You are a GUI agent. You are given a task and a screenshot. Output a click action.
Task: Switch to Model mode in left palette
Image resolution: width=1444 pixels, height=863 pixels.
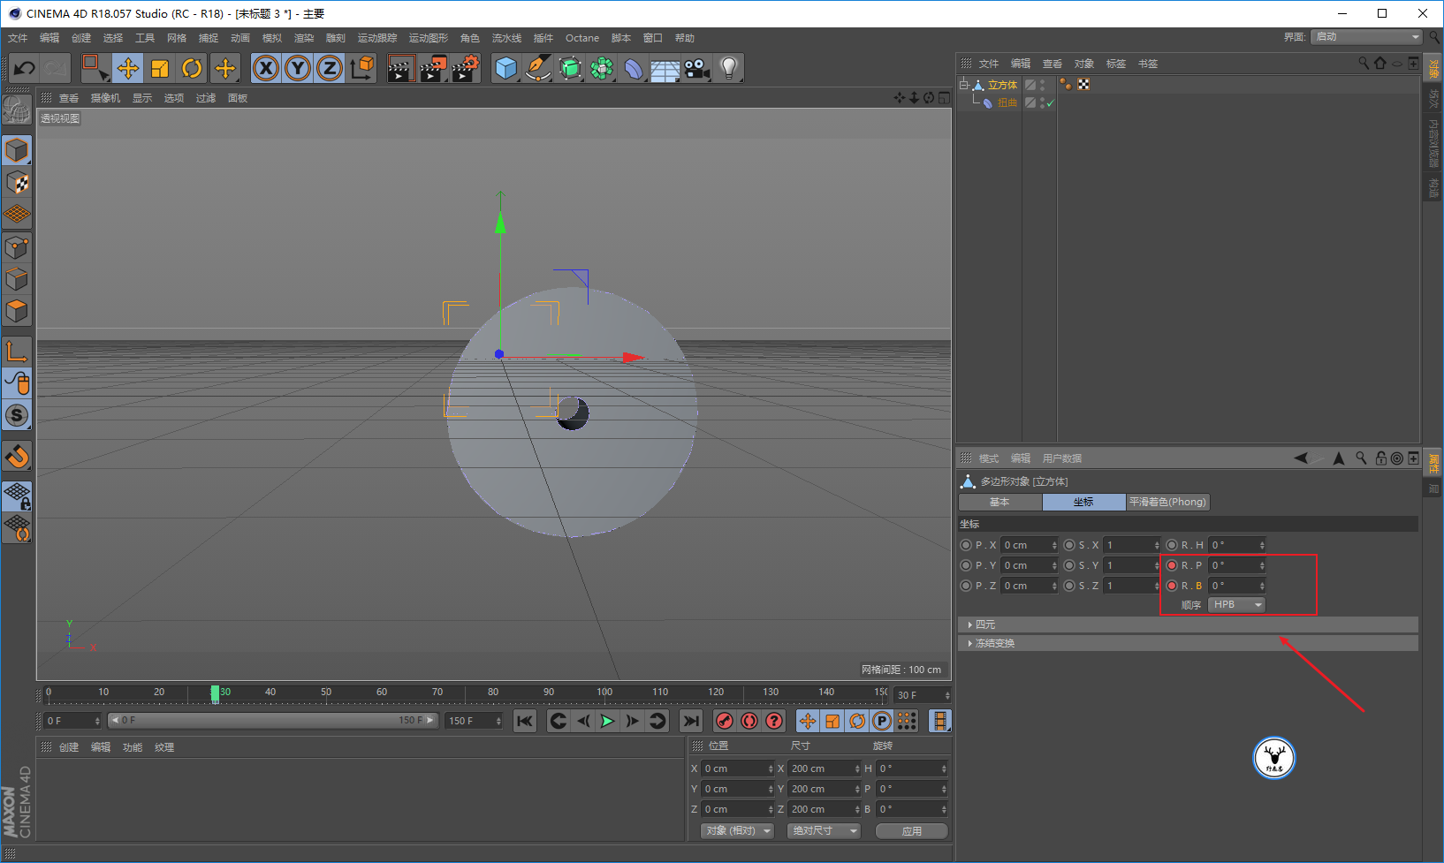(x=17, y=151)
